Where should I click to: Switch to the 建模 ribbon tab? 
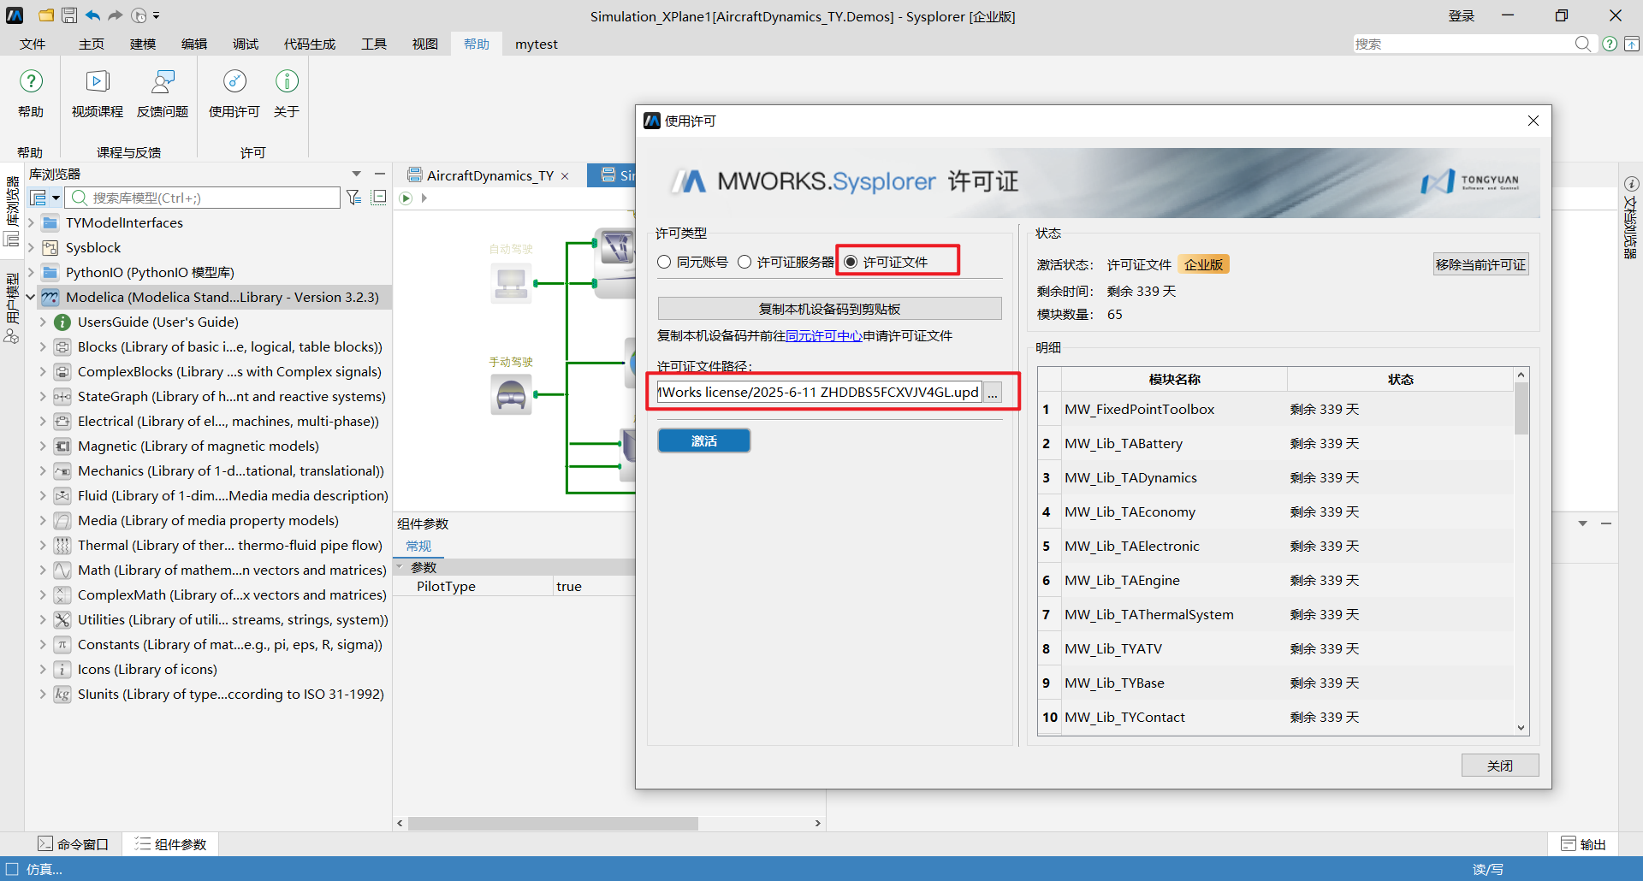click(x=143, y=44)
